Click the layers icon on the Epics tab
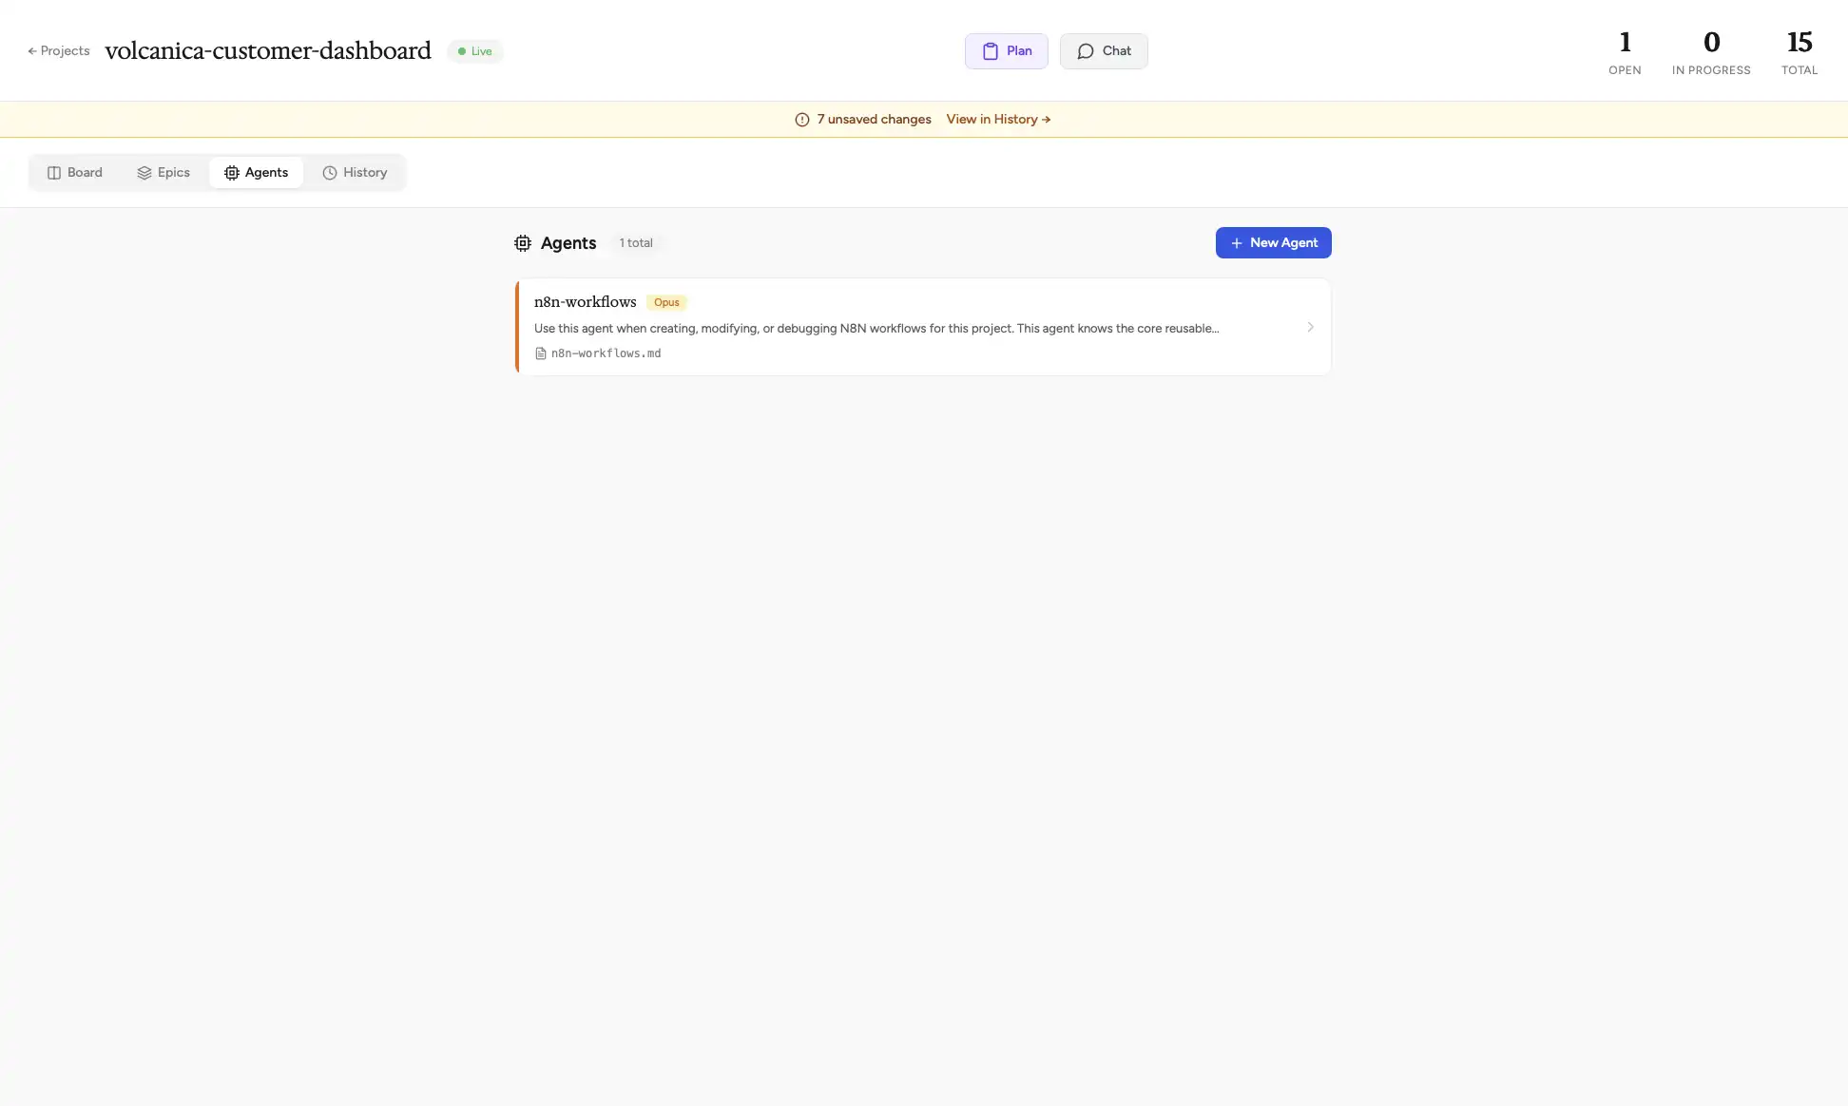 click(144, 172)
